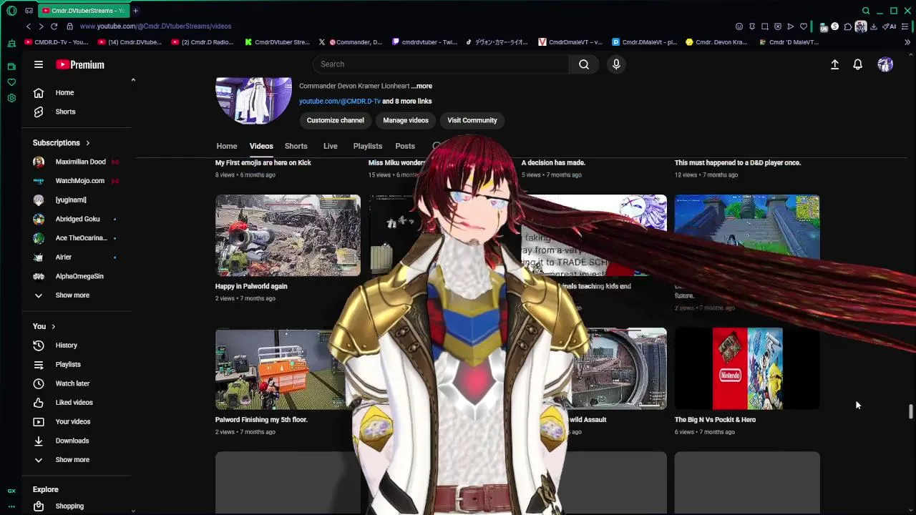Open cmdrdvtuber Twitch bookmark
This screenshot has height=515, width=916.
point(425,42)
